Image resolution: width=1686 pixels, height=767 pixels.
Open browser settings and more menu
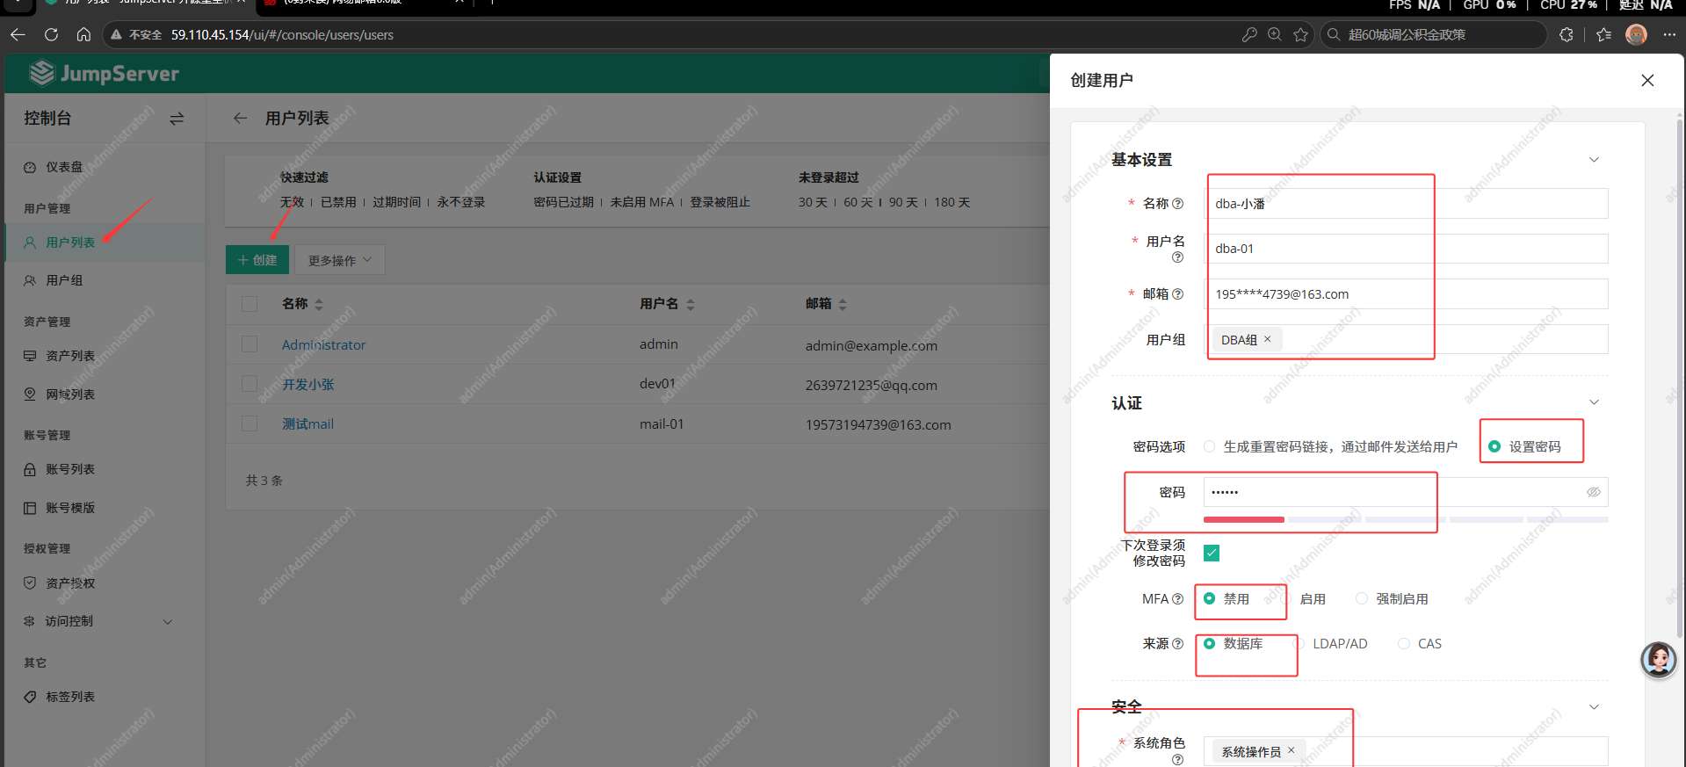click(x=1669, y=34)
